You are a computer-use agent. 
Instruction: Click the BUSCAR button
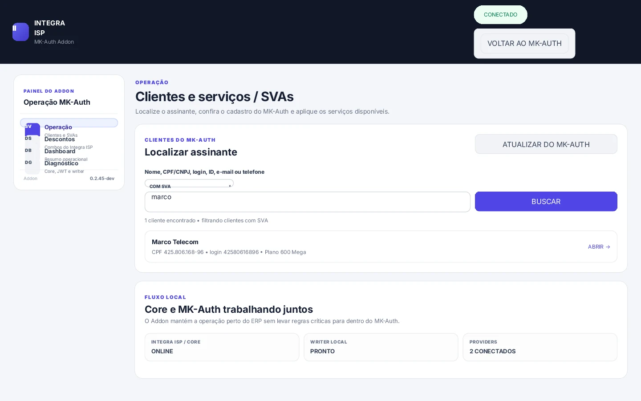tap(546, 201)
